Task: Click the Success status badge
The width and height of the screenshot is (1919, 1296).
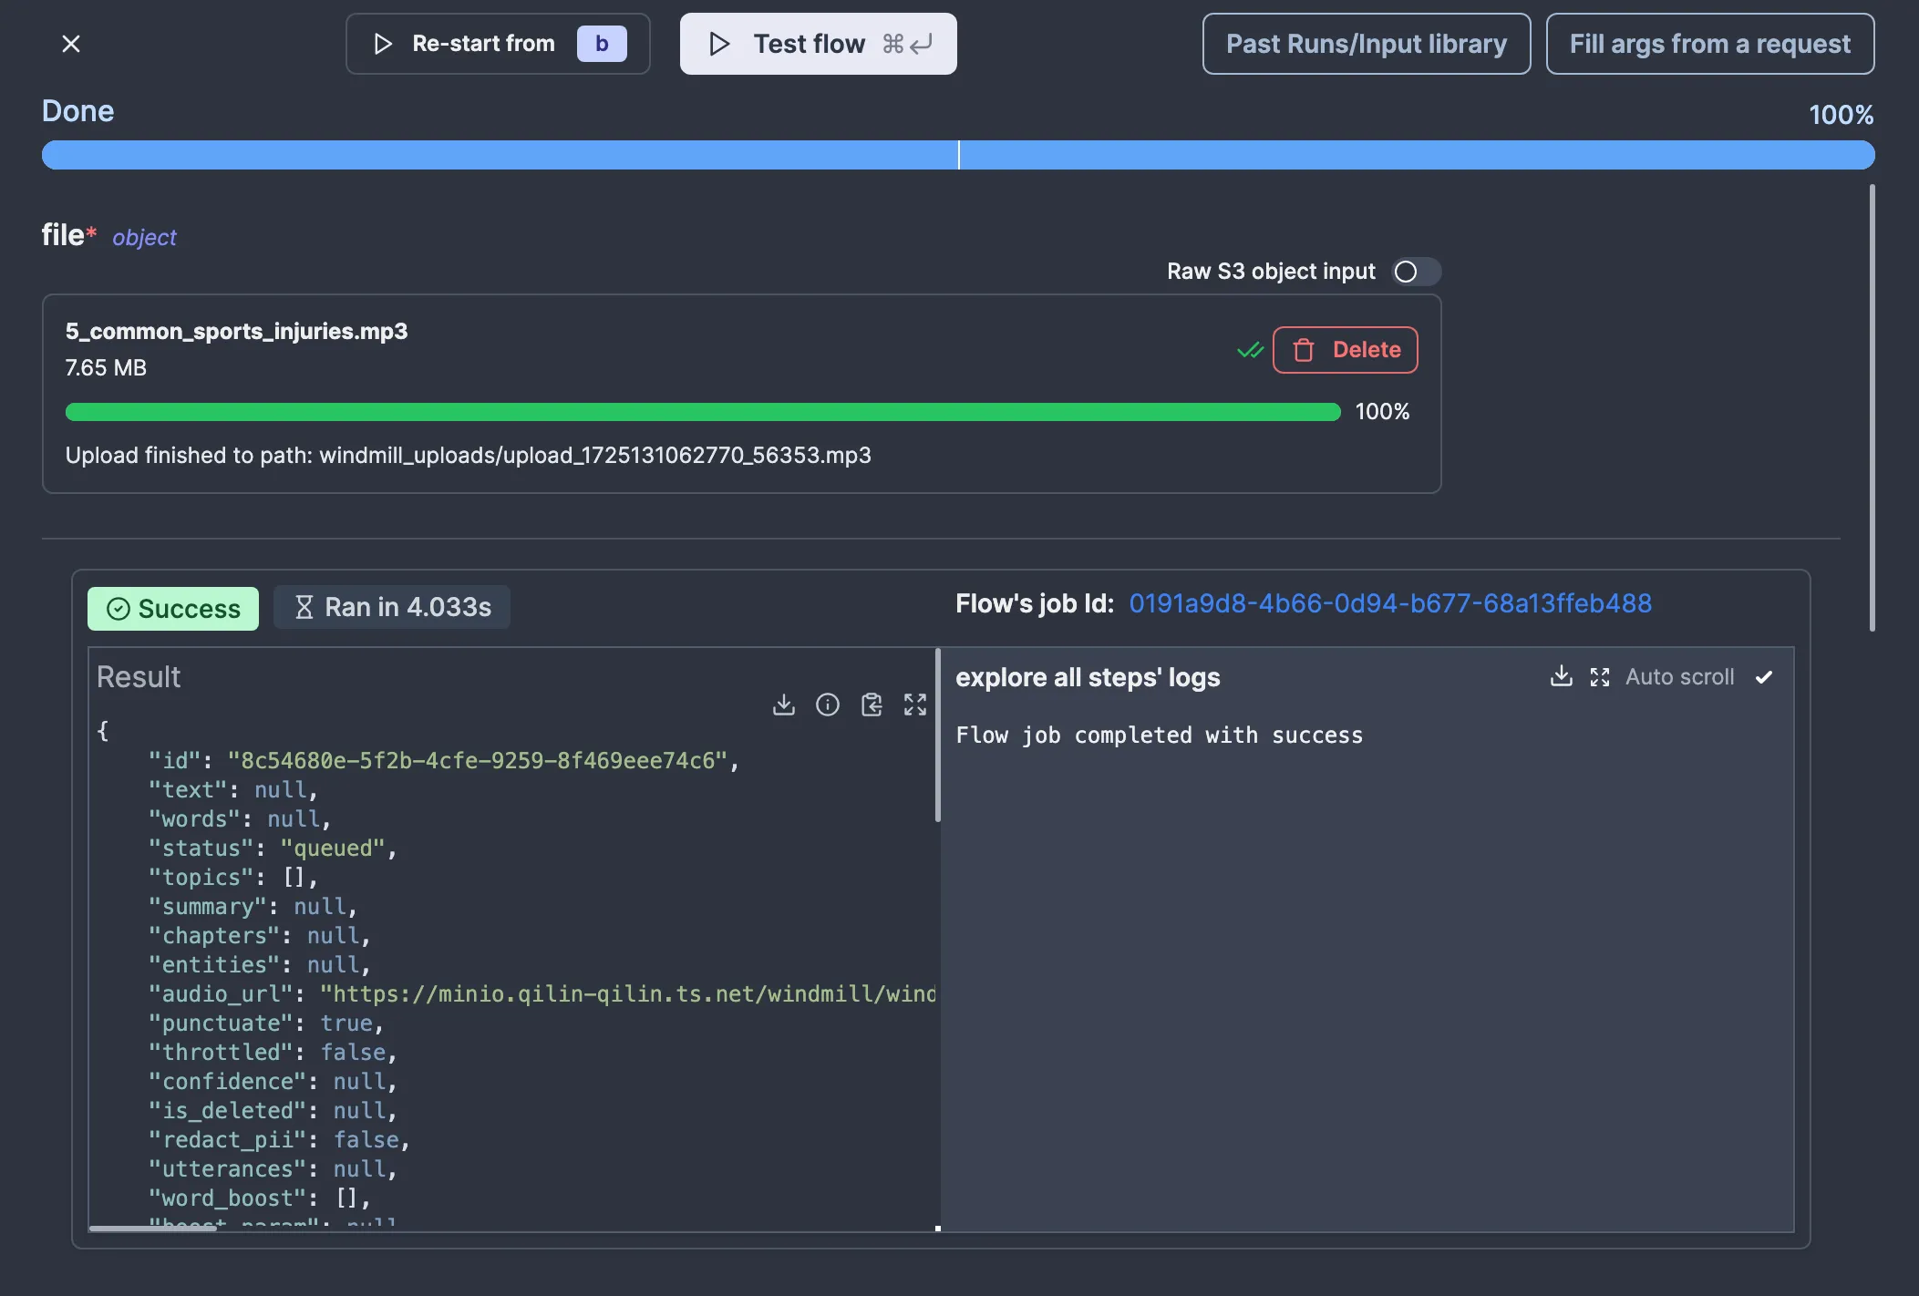Action: (173, 608)
